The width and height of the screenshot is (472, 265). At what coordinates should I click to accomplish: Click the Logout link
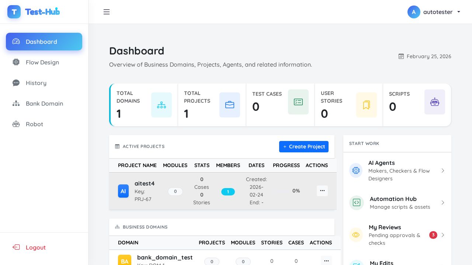tap(35, 247)
